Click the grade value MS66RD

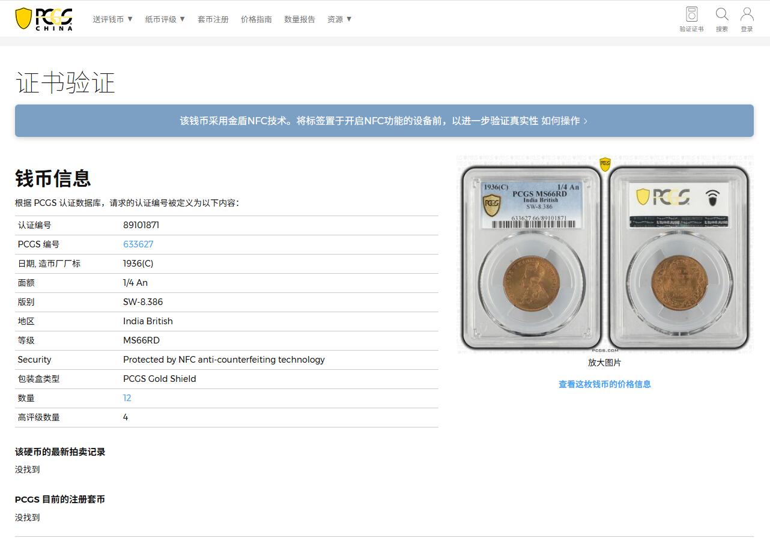point(141,340)
